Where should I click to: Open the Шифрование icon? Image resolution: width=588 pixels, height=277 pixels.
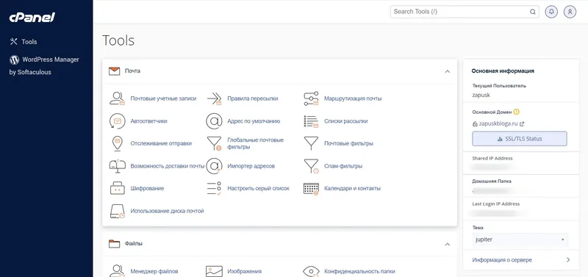[x=117, y=188]
